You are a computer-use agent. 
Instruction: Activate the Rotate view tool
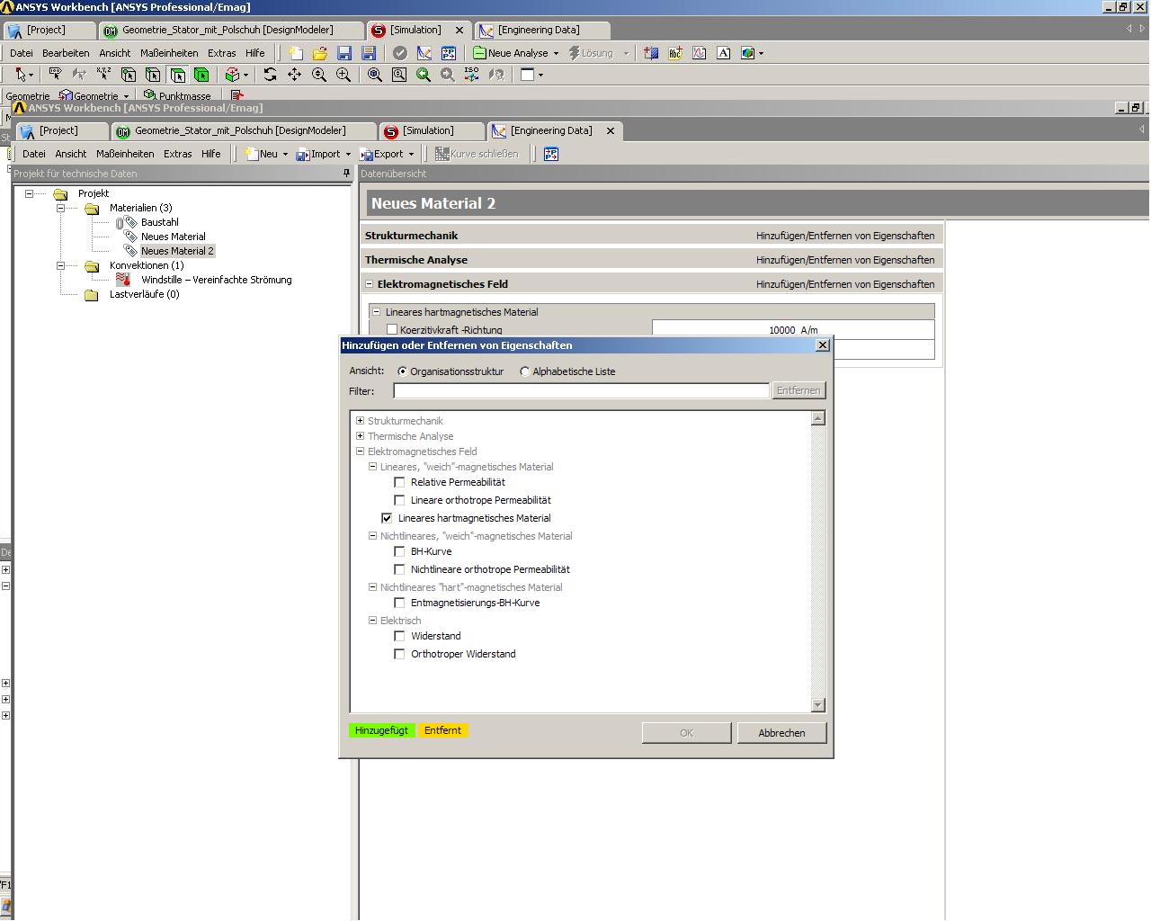click(x=270, y=75)
